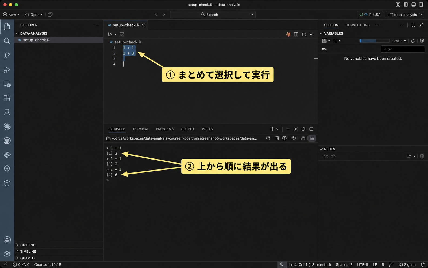The height and width of the screenshot is (268, 428).
Task: Select setup-check.R in Explorer tree
Action: pos(59,40)
